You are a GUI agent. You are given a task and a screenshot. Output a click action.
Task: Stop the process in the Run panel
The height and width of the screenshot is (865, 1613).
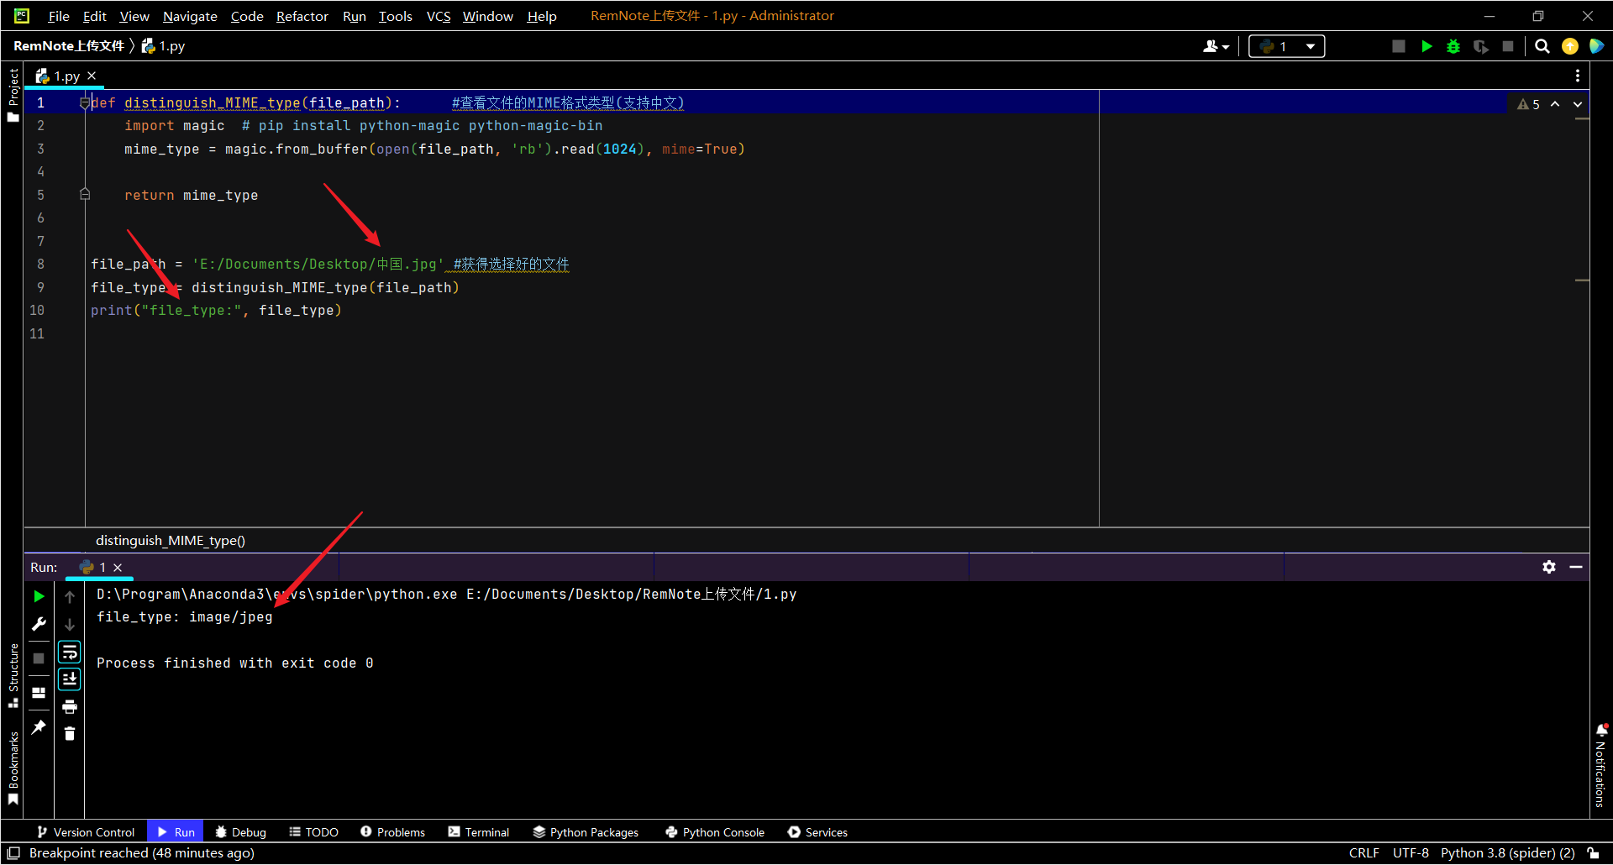[39, 658]
